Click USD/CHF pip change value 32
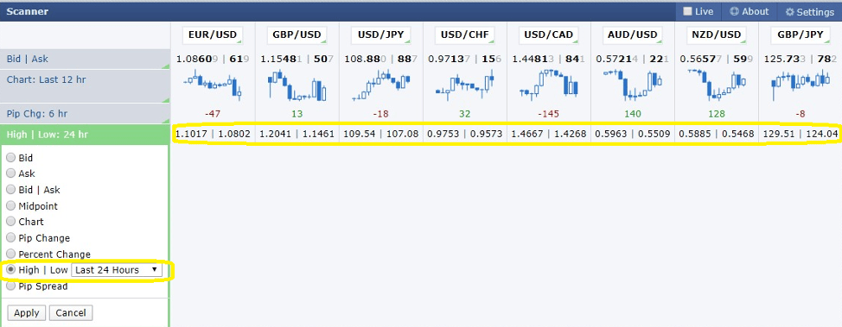This screenshot has height=327, width=842. [465, 114]
